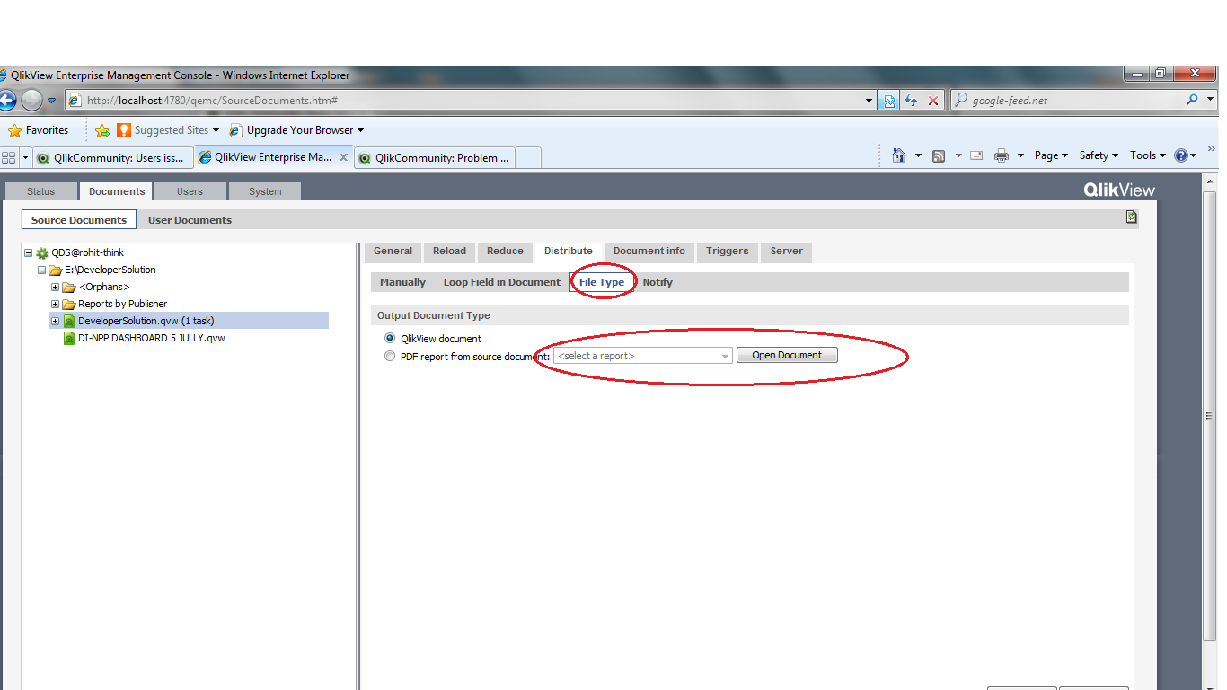Viewport: 1227px width, 690px height.
Task: Select the Notify sub-tab
Action: [658, 282]
